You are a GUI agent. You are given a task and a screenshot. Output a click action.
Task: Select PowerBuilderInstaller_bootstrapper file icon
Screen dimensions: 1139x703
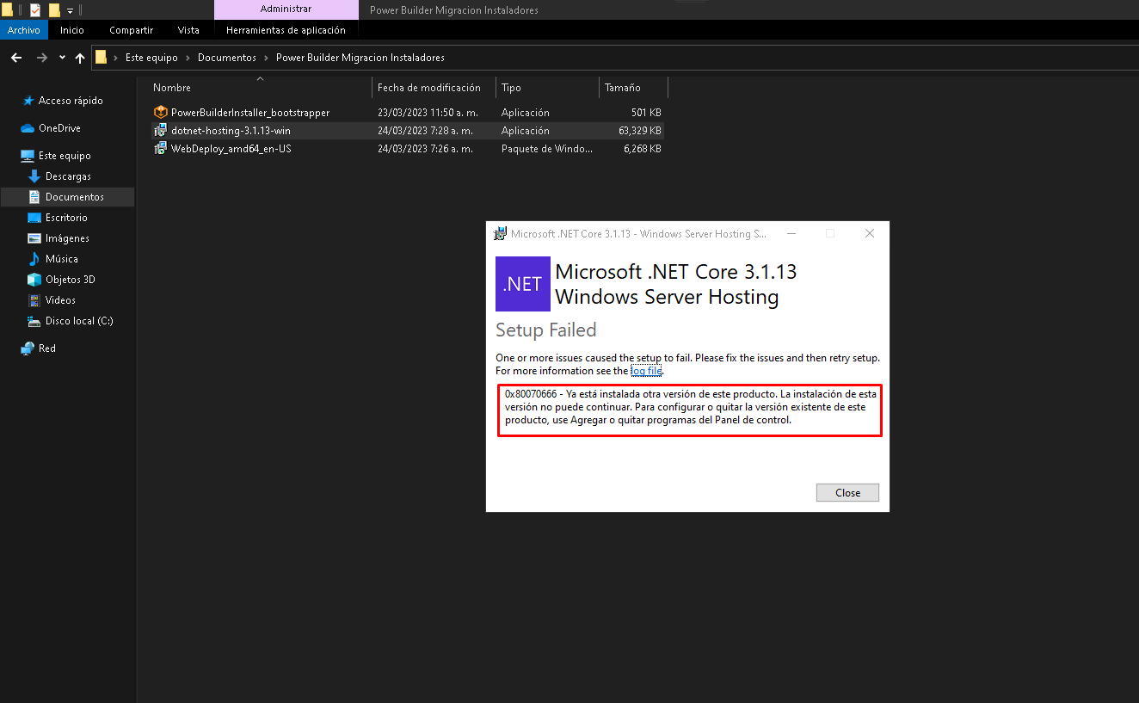coord(160,113)
